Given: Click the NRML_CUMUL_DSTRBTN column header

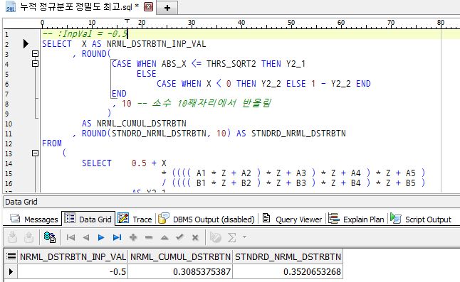Looking at the screenshot, I should 180,256.
